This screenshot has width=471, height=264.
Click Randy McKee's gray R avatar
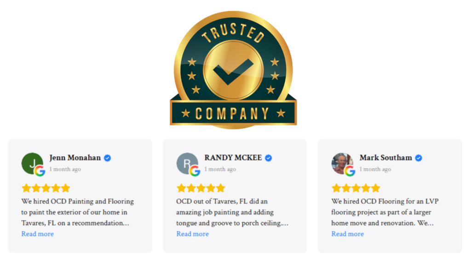187,164
